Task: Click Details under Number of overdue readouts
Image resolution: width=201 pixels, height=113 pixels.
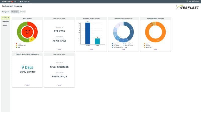Action: 91,49
